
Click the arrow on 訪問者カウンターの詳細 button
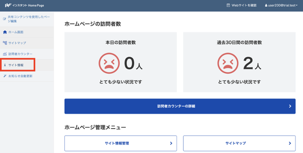pos(290,106)
